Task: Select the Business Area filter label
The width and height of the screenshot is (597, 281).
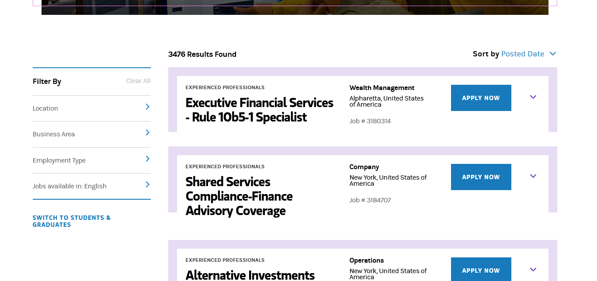Action: coord(54,134)
